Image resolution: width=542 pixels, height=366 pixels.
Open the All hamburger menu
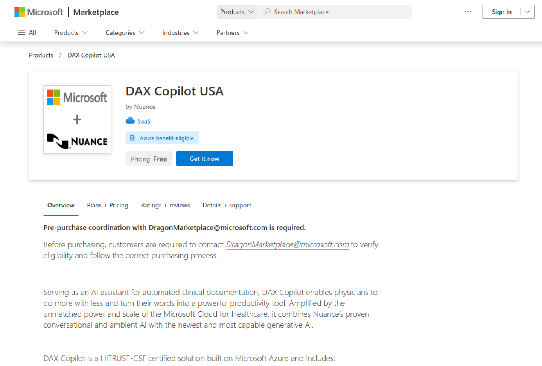pyautogui.click(x=27, y=33)
